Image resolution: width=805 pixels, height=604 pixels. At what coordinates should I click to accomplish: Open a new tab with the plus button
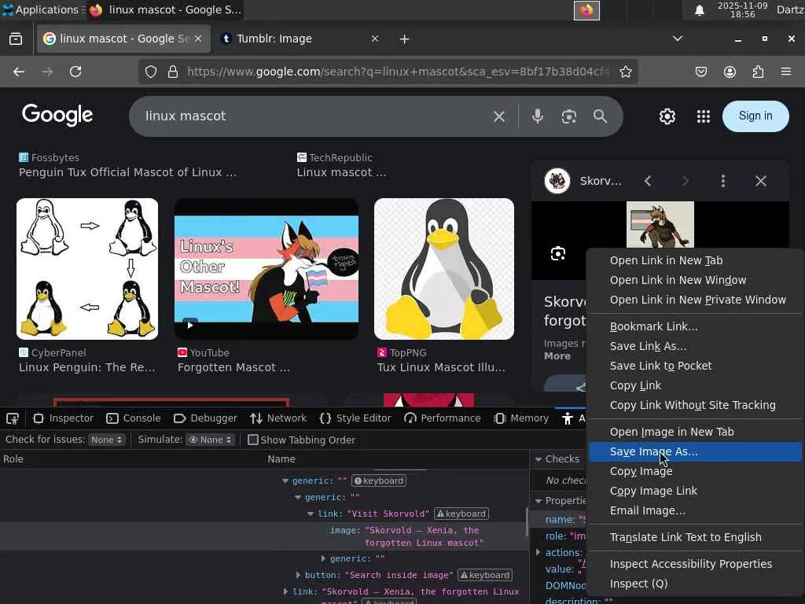405,39
